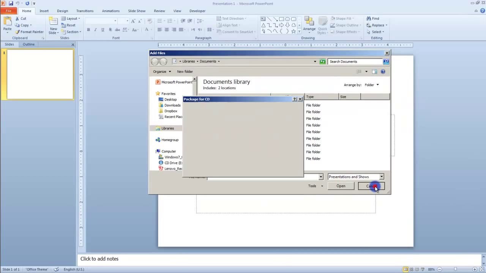Click the spell check icon in status bar
The height and width of the screenshot is (273, 486).
(56, 269)
